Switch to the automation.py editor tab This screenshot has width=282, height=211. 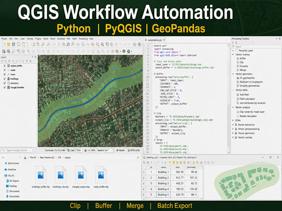coord(155,40)
